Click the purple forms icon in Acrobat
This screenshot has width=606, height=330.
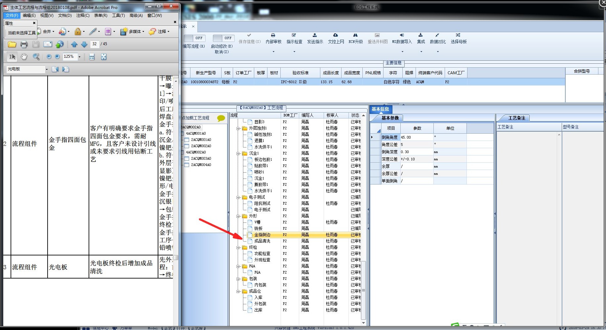point(108,31)
